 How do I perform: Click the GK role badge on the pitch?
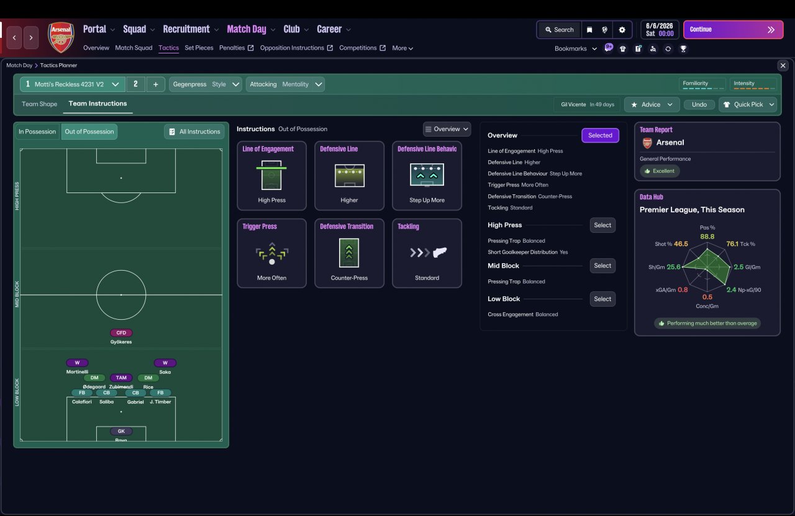[121, 431]
